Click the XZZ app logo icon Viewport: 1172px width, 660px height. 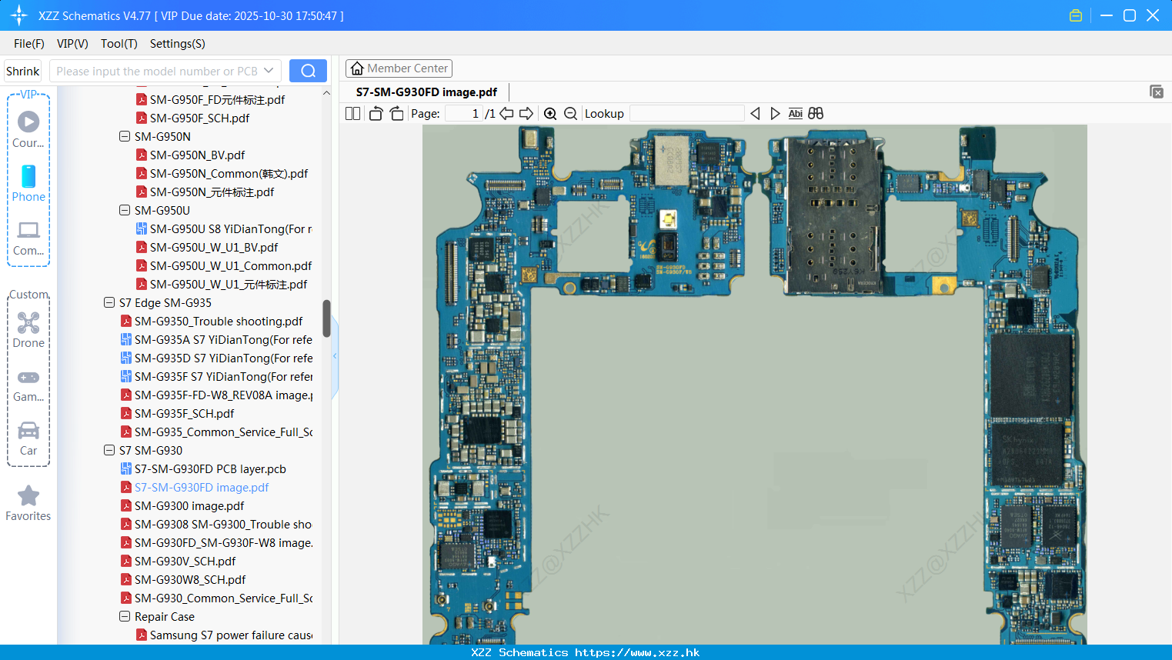click(19, 15)
